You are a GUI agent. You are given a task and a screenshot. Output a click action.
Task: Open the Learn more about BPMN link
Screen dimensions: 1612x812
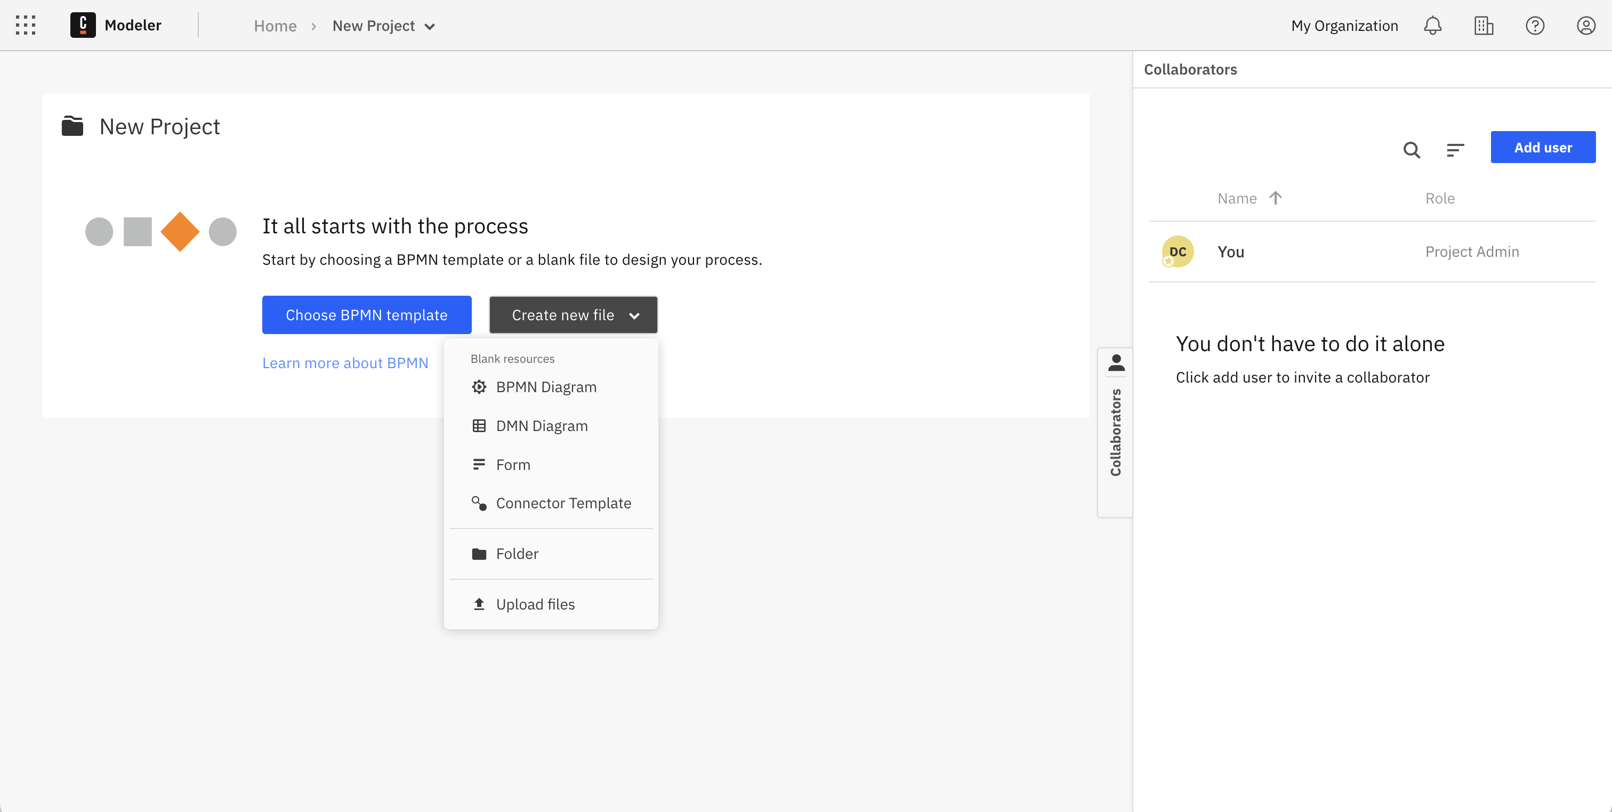pyautogui.click(x=345, y=363)
